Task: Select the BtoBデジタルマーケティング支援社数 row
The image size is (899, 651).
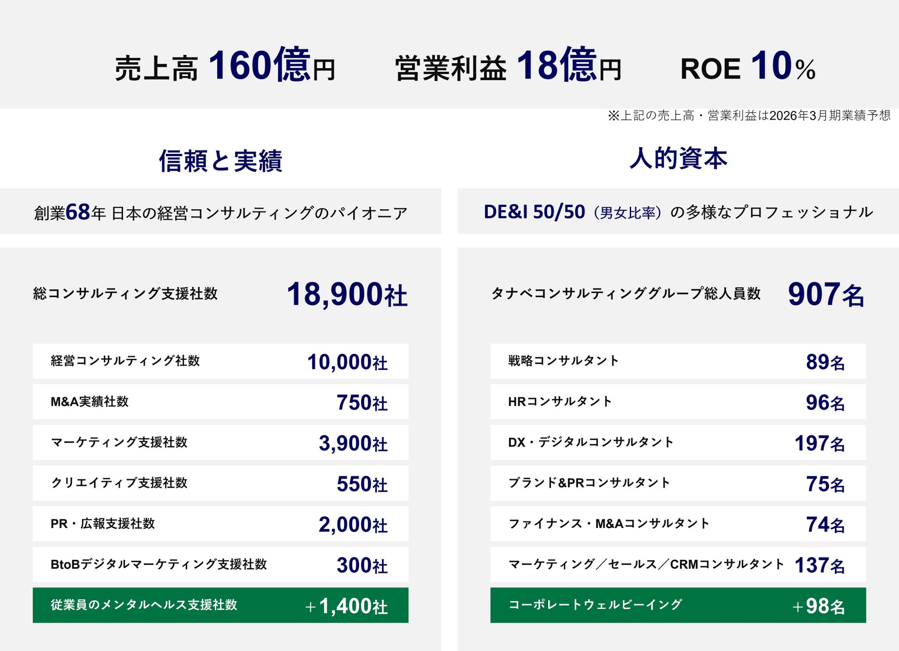Action: [221, 565]
